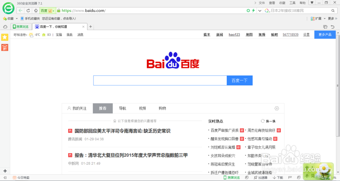Click the magnifier search icon in toolbar

click(333, 11)
